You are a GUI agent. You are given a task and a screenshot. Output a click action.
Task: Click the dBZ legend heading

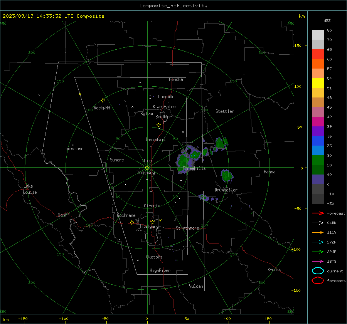[x=327, y=20]
